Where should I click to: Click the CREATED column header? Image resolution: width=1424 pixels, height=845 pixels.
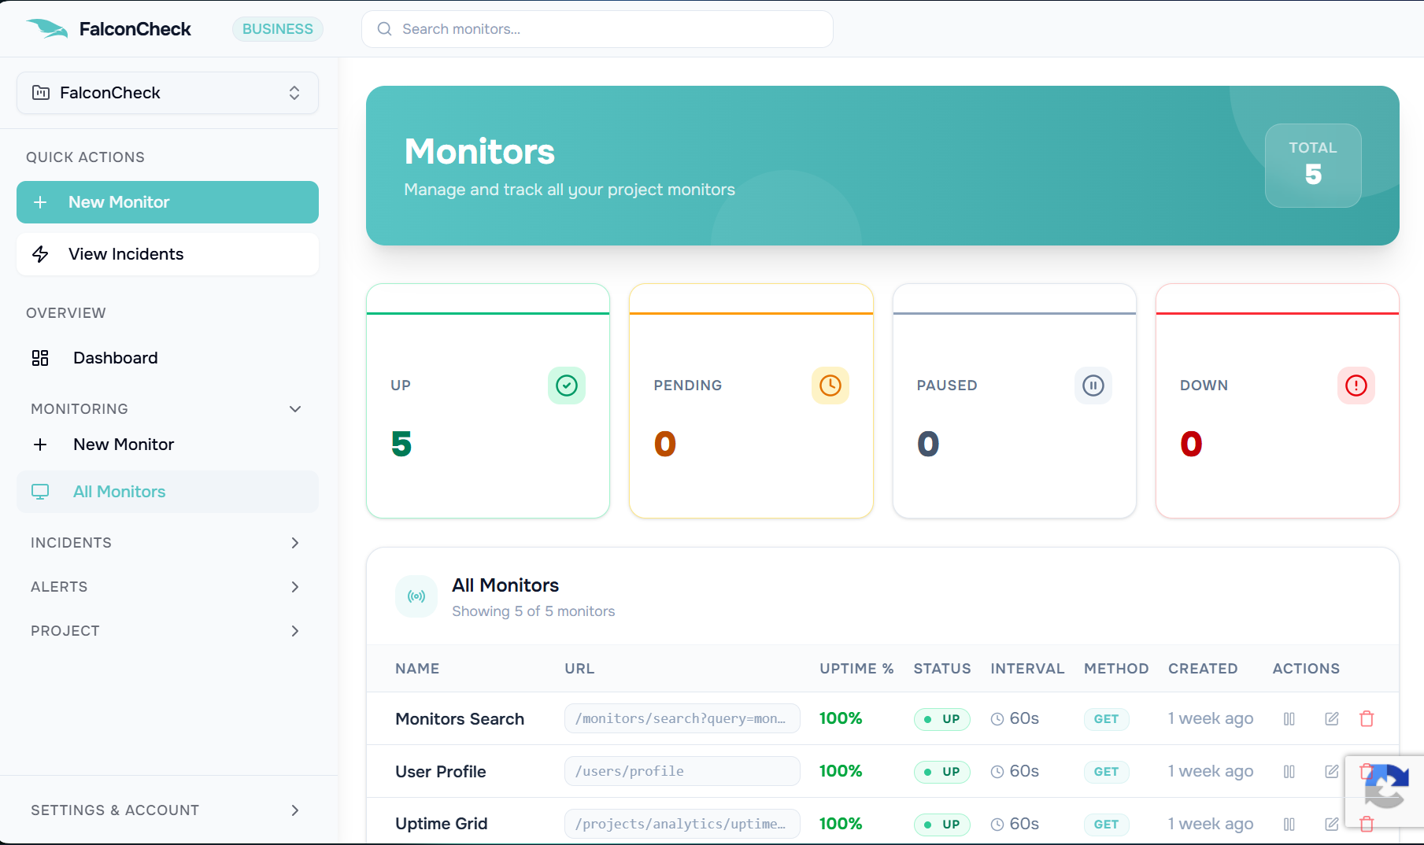click(x=1203, y=669)
